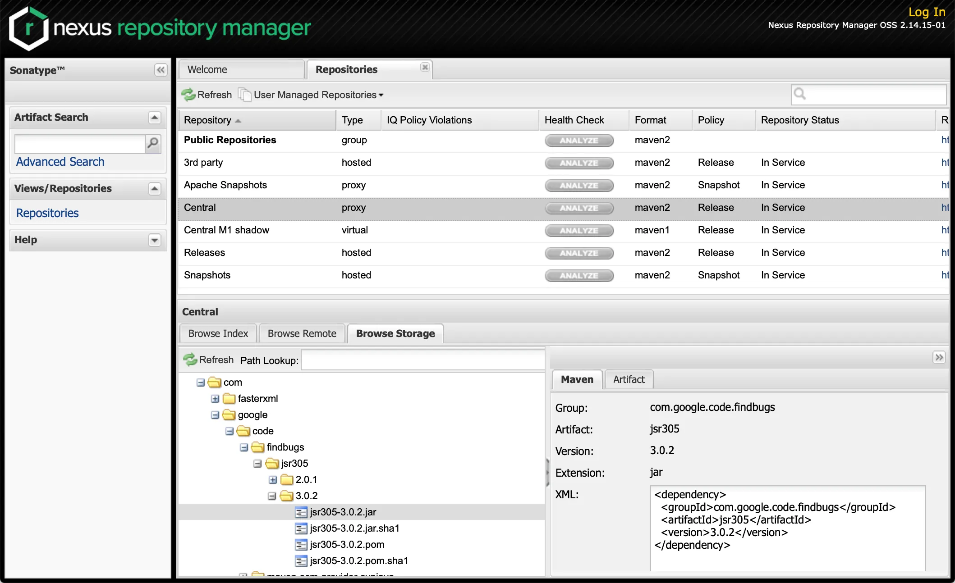Analyze the 3rd party repository
The width and height of the screenshot is (955, 583).
click(x=579, y=163)
